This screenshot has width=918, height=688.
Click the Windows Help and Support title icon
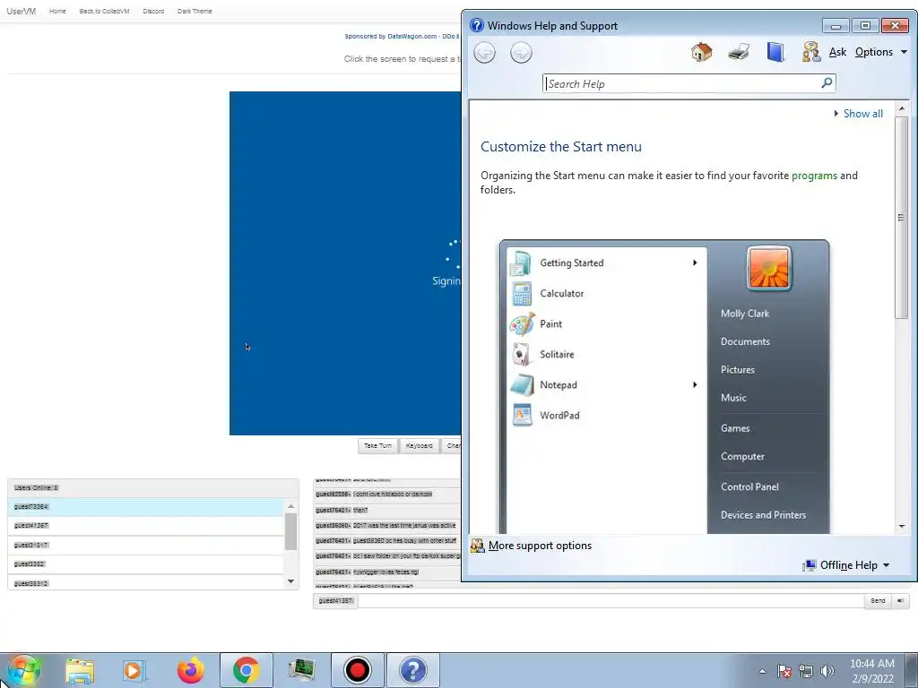[477, 25]
